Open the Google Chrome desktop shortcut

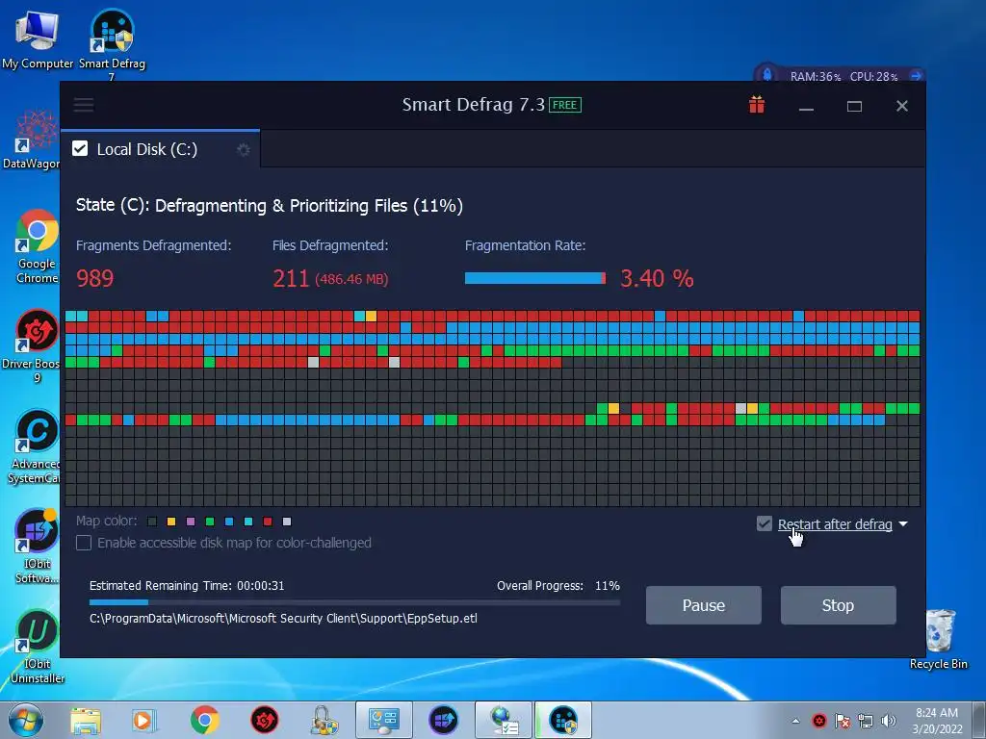coord(38,246)
